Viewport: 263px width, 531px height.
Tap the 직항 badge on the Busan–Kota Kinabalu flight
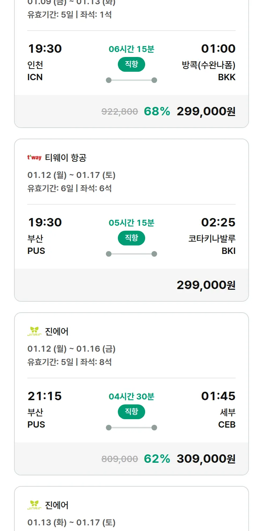(131, 238)
